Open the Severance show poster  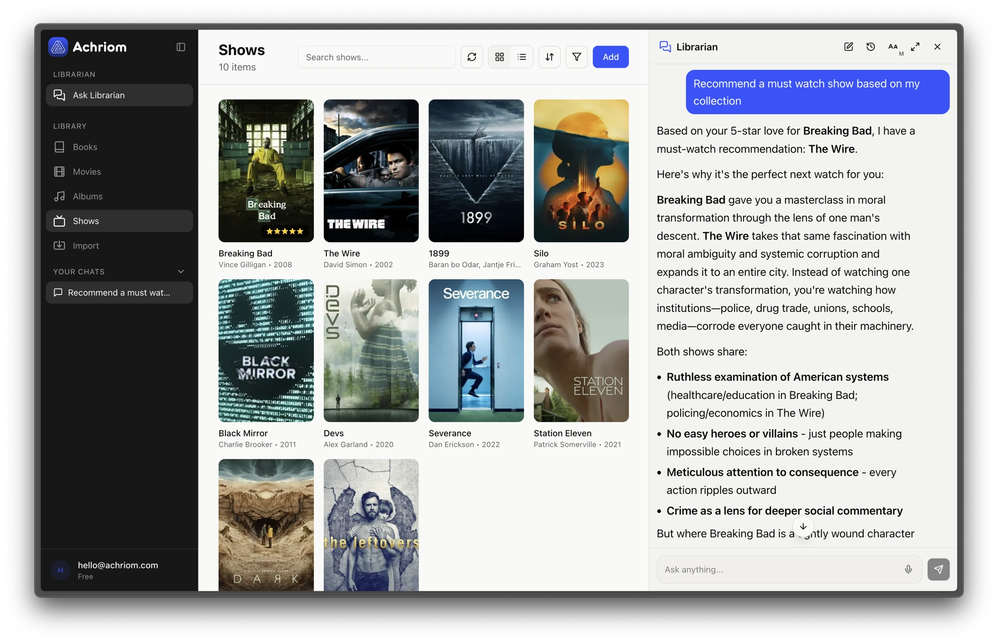[476, 351]
